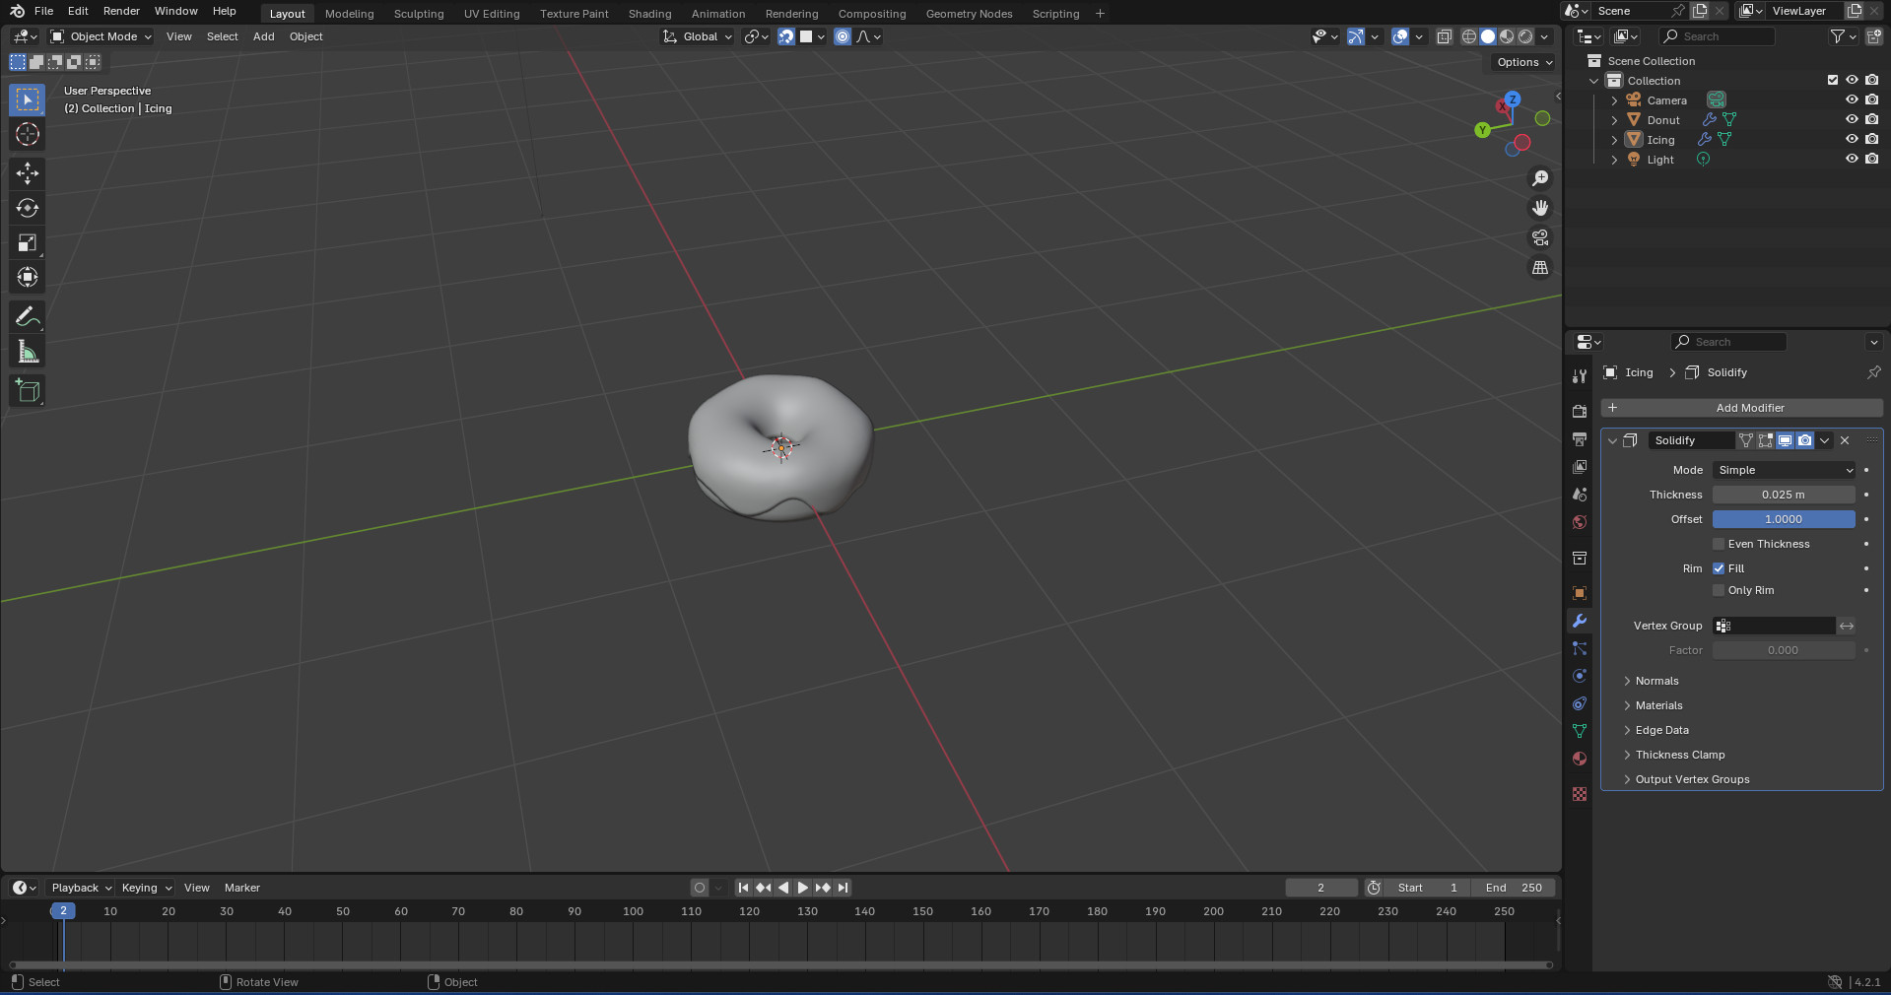Switch to the Geometry Nodes workspace tab
1891x995 pixels.
pyautogui.click(x=969, y=14)
